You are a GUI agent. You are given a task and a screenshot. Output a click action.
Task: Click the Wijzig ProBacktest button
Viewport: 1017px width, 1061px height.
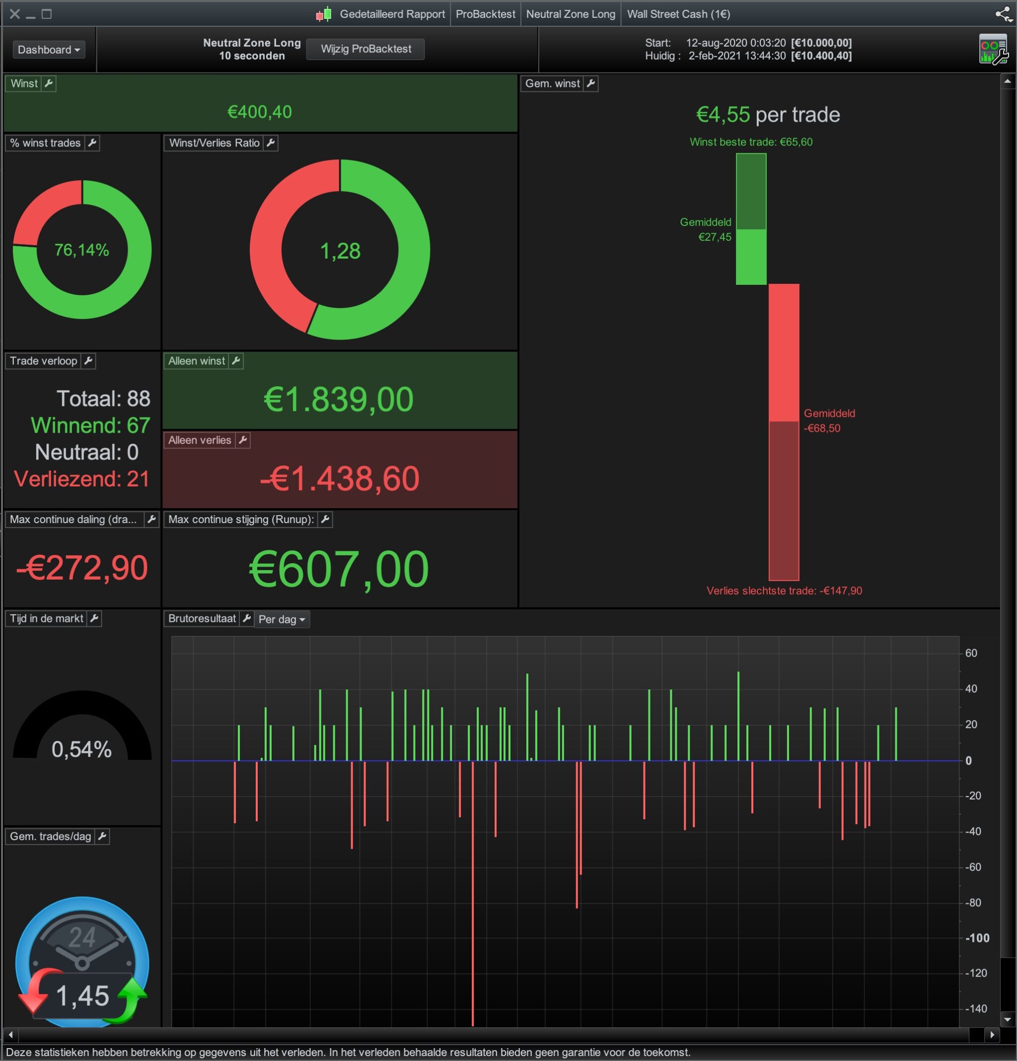coord(365,49)
